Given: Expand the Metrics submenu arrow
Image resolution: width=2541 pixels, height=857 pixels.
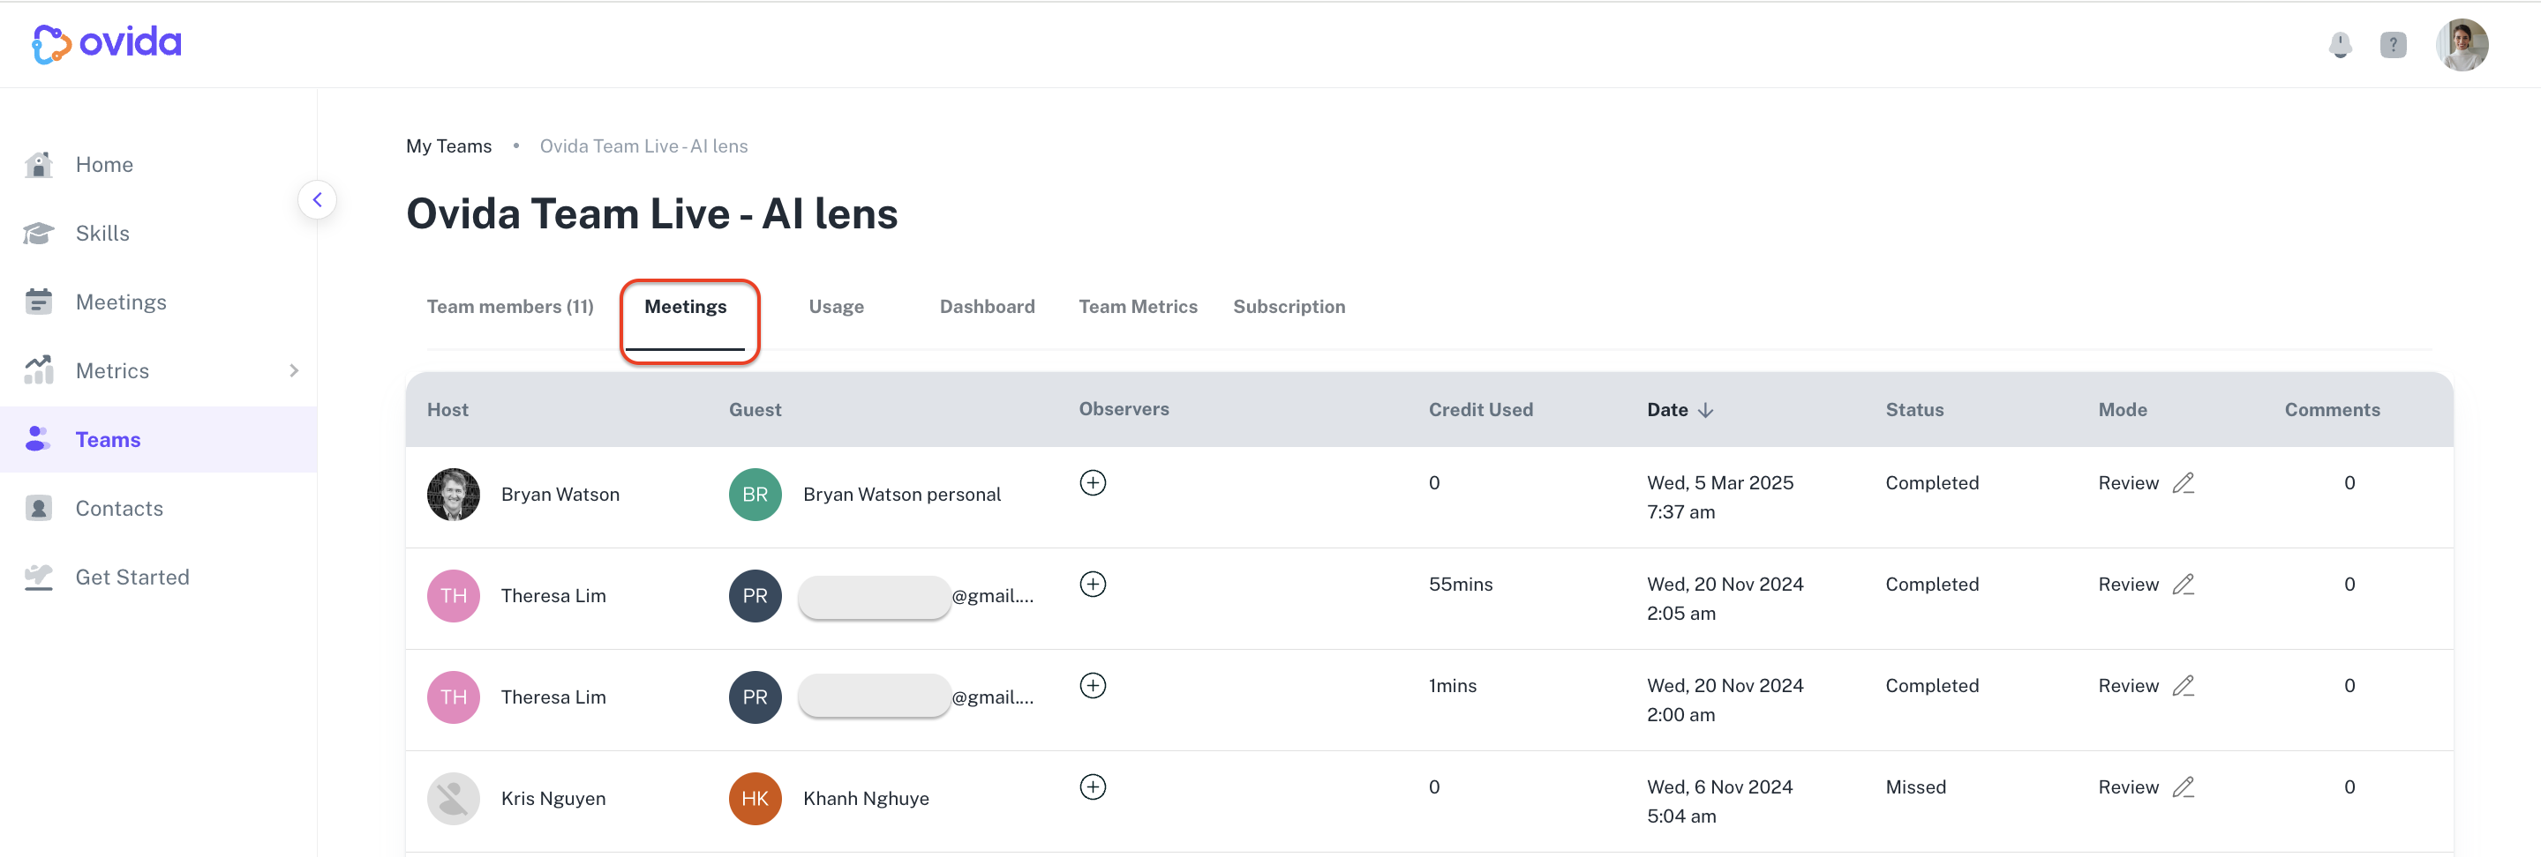Looking at the screenshot, I should pyautogui.click(x=294, y=371).
